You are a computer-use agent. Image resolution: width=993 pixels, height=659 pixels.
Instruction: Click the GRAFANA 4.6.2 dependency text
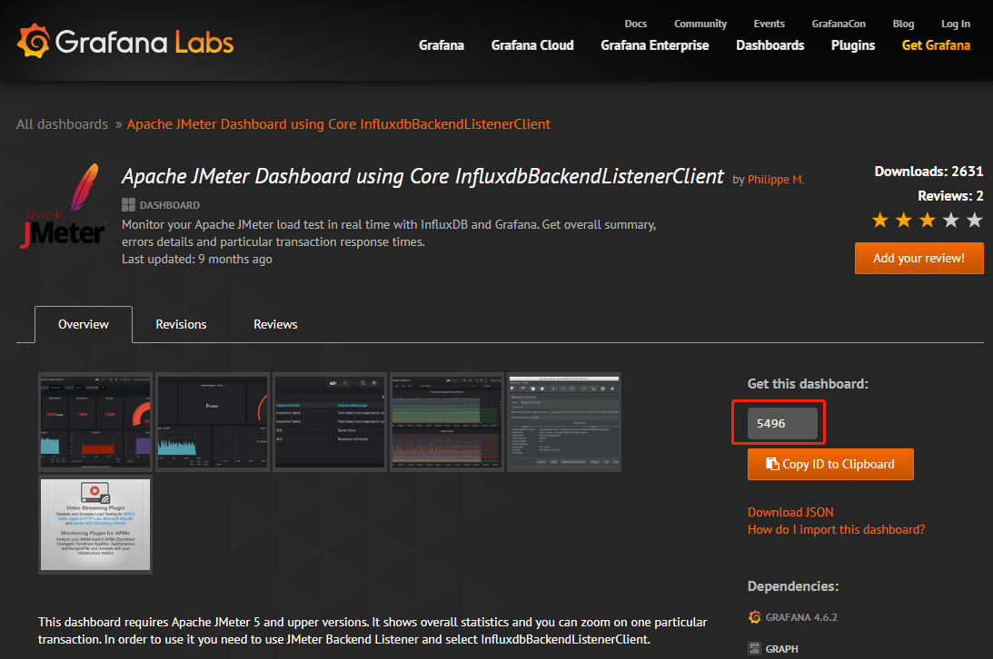point(801,617)
